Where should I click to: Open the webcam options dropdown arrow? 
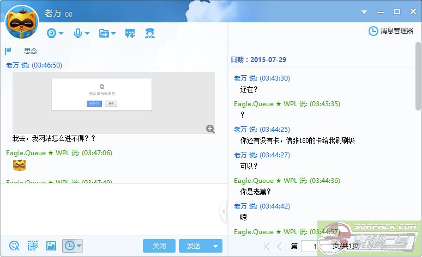pos(61,33)
